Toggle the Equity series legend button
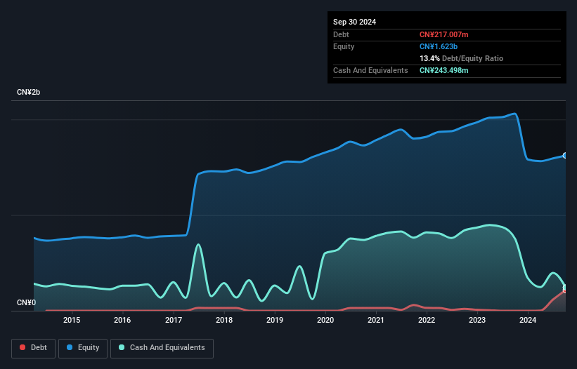Image resolution: width=577 pixels, height=369 pixels. tap(83, 348)
